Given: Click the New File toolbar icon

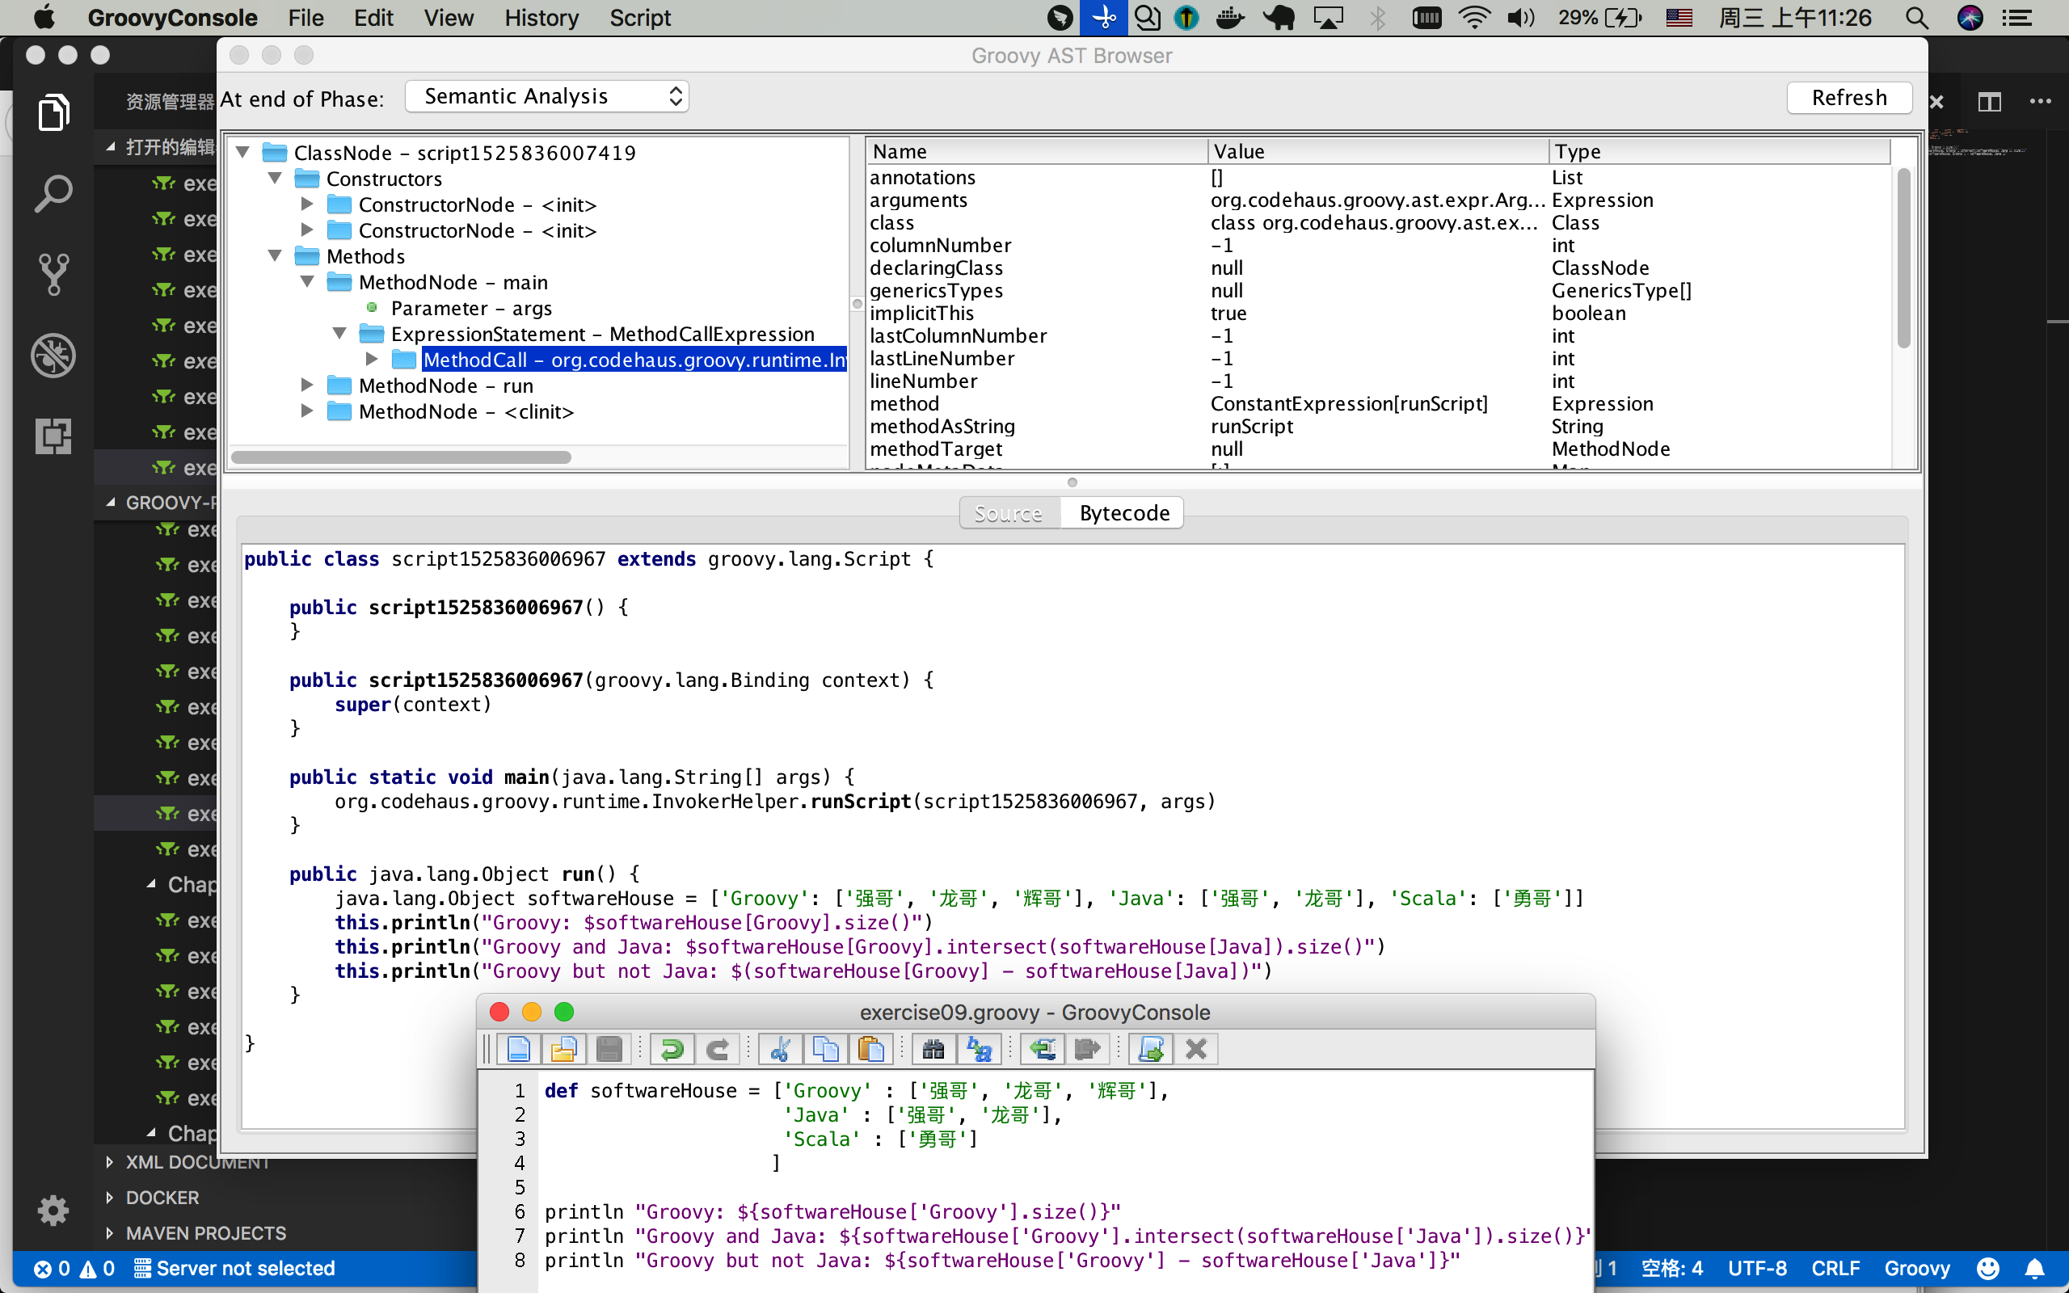Looking at the screenshot, I should (518, 1048).
